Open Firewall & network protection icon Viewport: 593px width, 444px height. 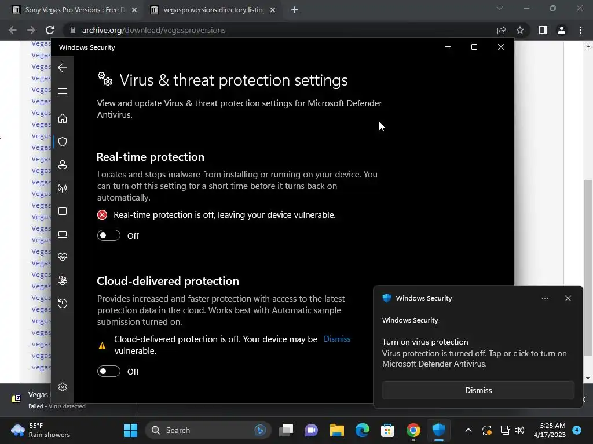(63, 188)
